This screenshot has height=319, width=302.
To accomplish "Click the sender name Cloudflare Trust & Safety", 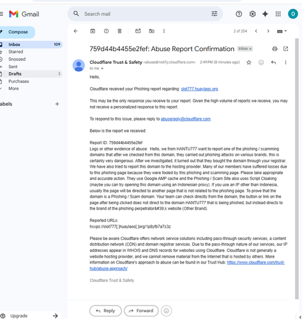I will (x=116, y=63).
